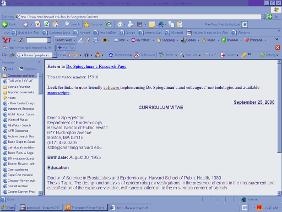Open the Search Web dropdown arrow
This screenshot has height=212, width=282.
click(x=75, y=40)
